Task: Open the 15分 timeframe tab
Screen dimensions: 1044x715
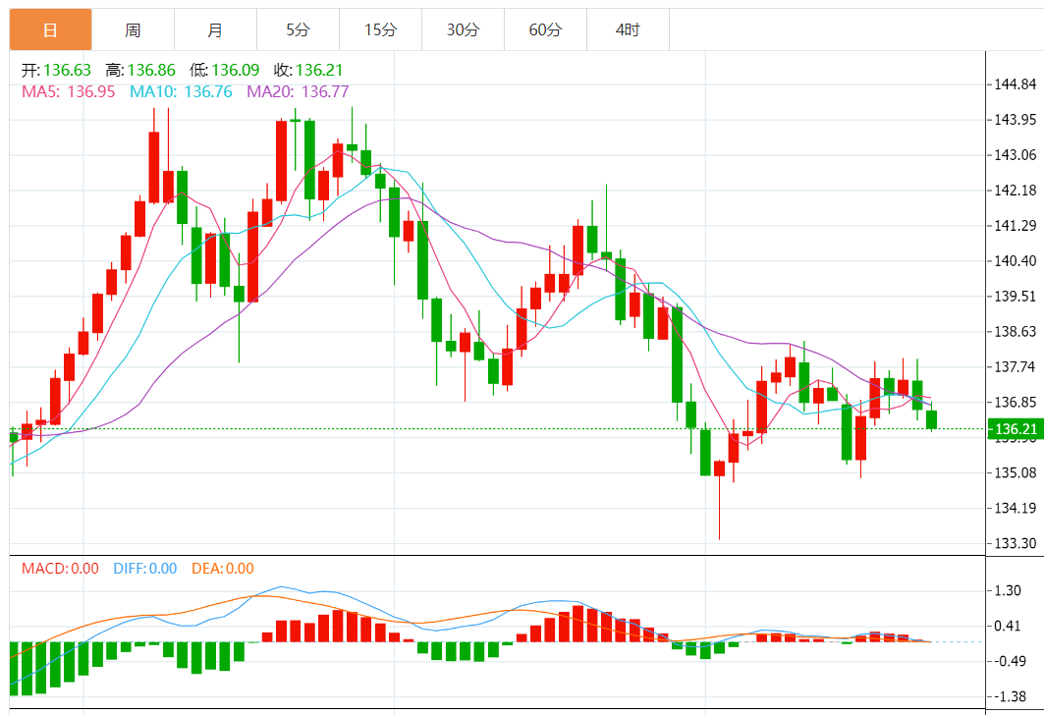Action: 381,30
